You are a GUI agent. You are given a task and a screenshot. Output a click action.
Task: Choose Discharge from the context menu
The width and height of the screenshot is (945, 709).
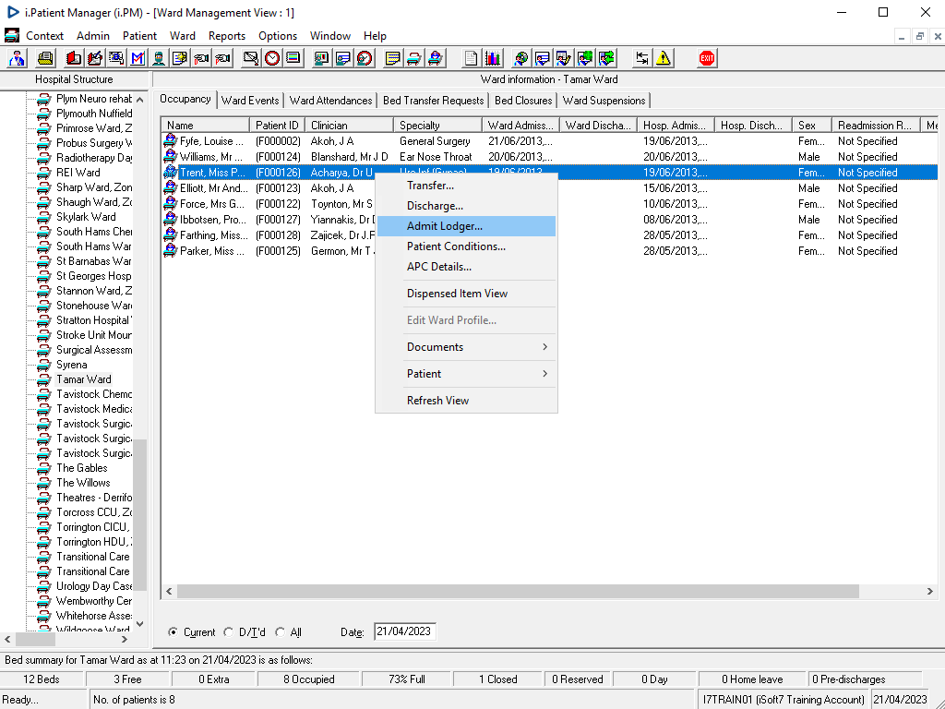click(x=466, y=206)
